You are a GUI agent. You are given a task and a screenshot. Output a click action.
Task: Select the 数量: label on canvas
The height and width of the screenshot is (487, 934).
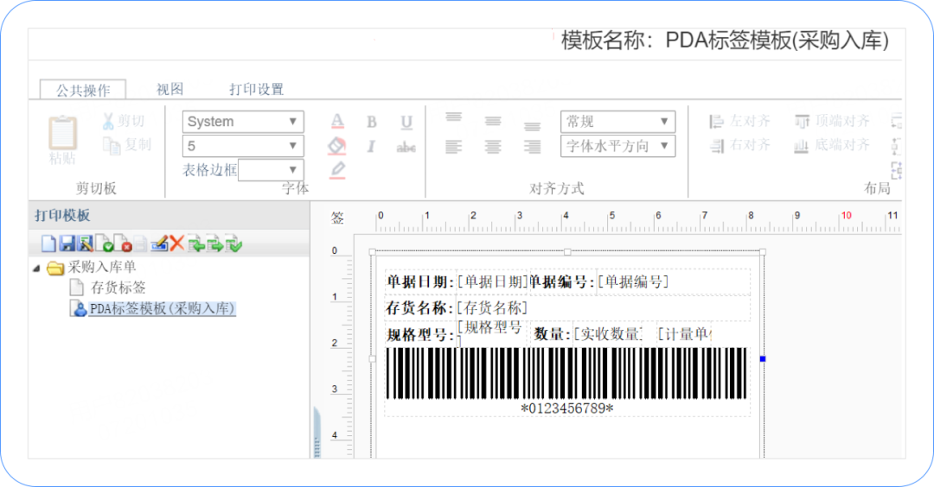(552, 334)
